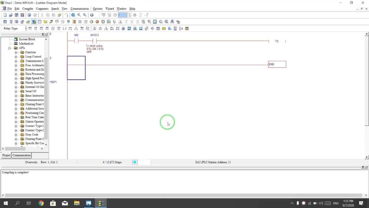Click the cyan square icon in status bar
Screen dimensions: 369x208
pos(135,162)
